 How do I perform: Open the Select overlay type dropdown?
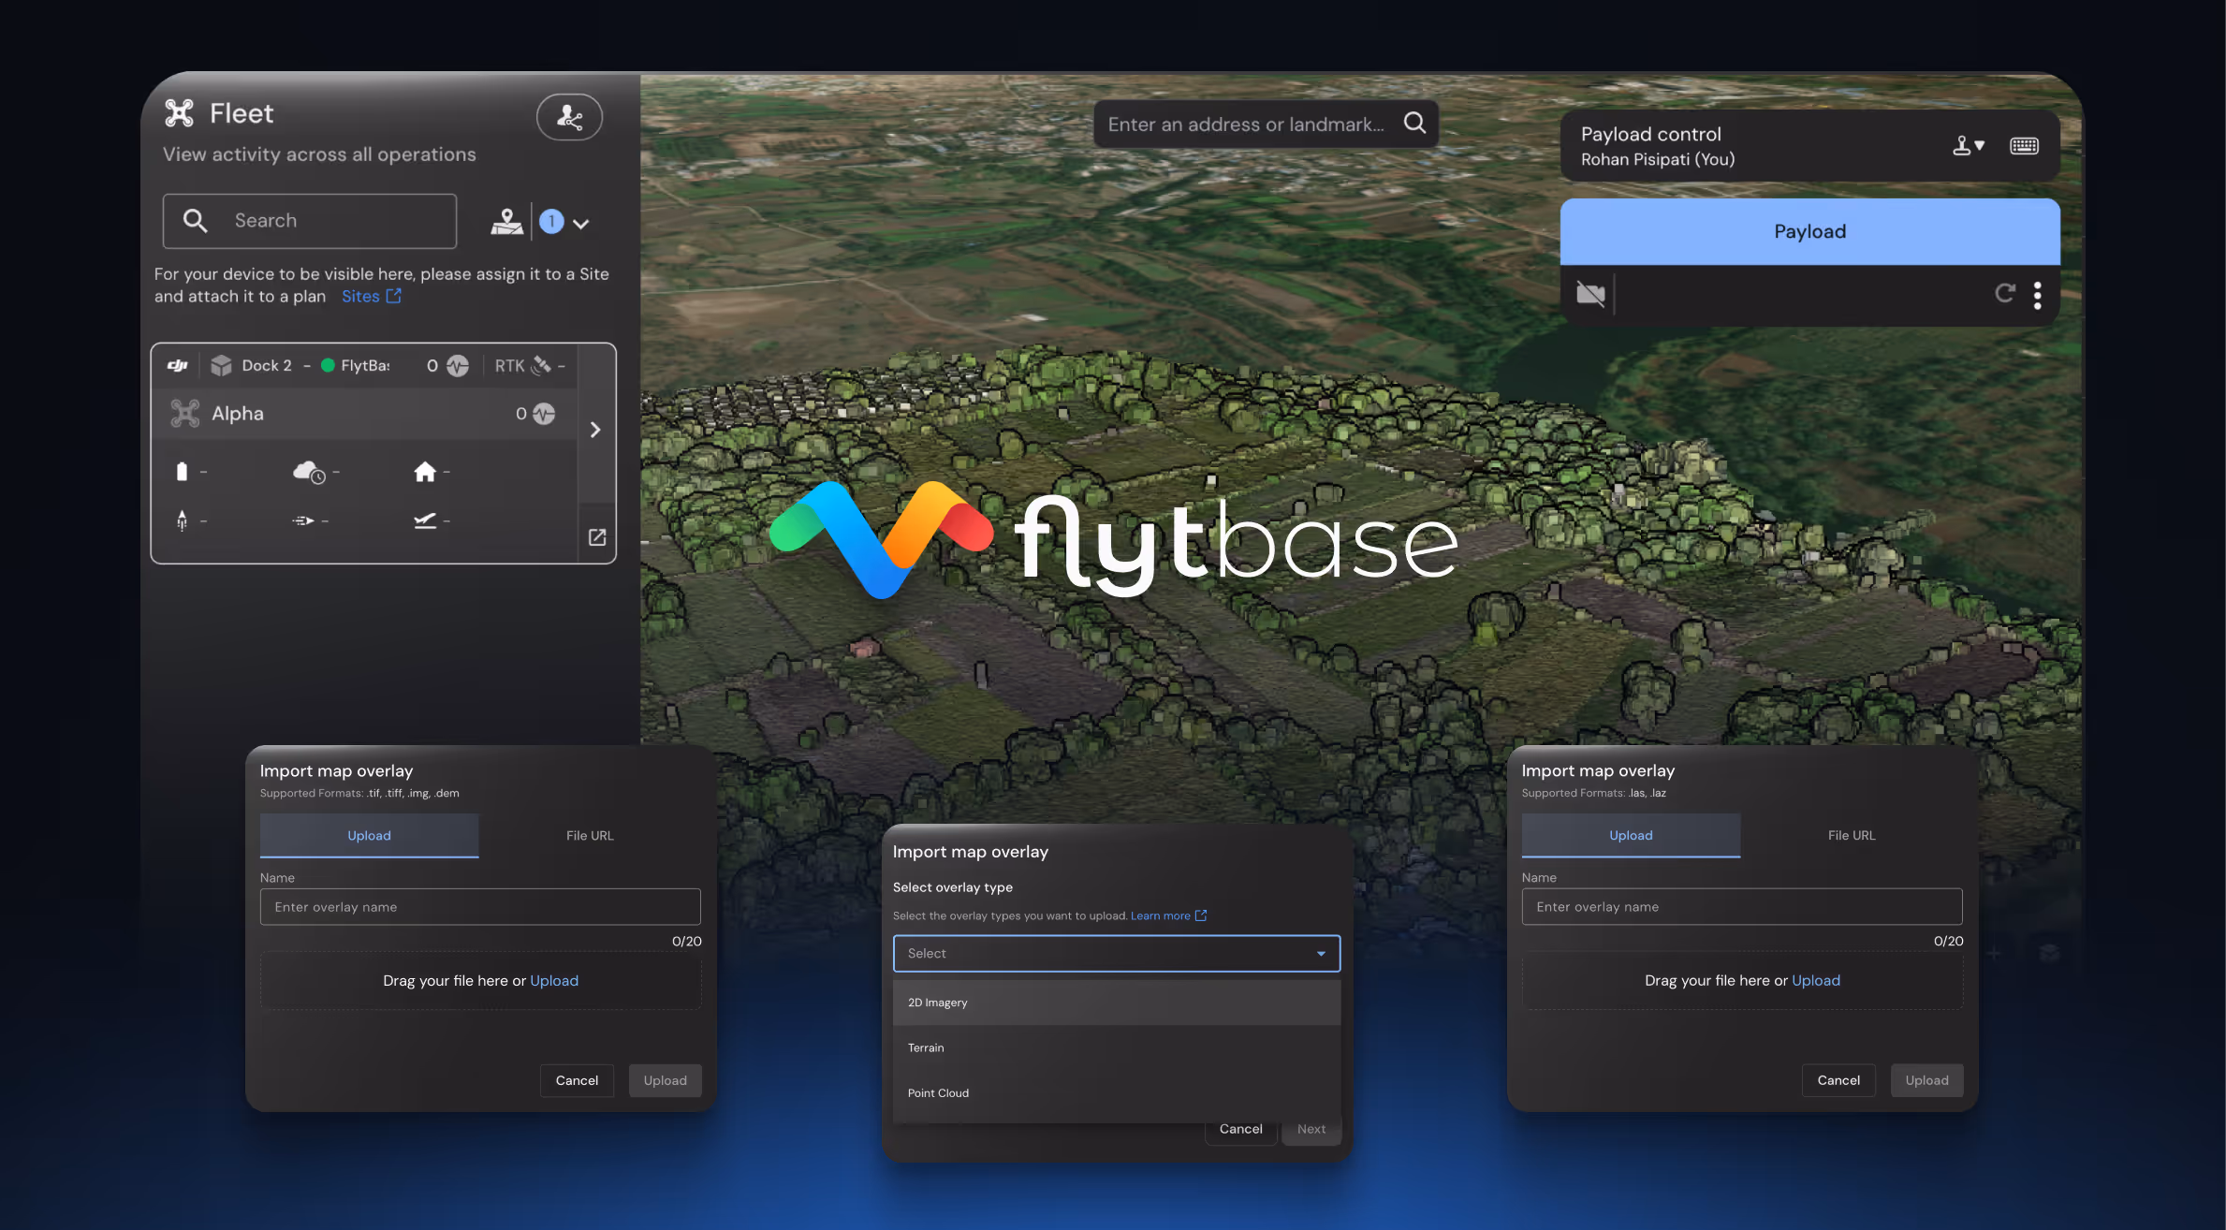[x=1116, y=953]
